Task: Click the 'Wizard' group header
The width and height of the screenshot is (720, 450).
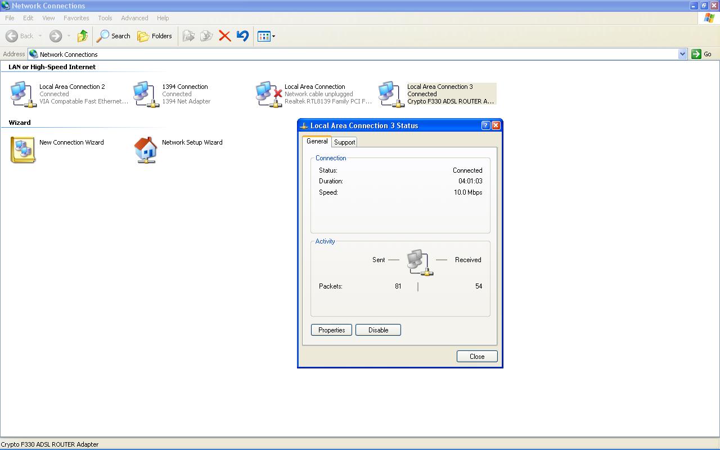Action: (20, 123)
